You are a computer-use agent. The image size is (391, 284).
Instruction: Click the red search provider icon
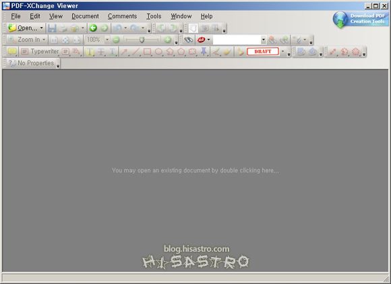click(201, 40)
